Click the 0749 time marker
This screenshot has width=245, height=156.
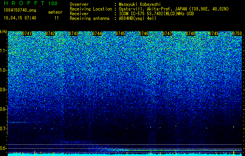click(x=214, y=34)
